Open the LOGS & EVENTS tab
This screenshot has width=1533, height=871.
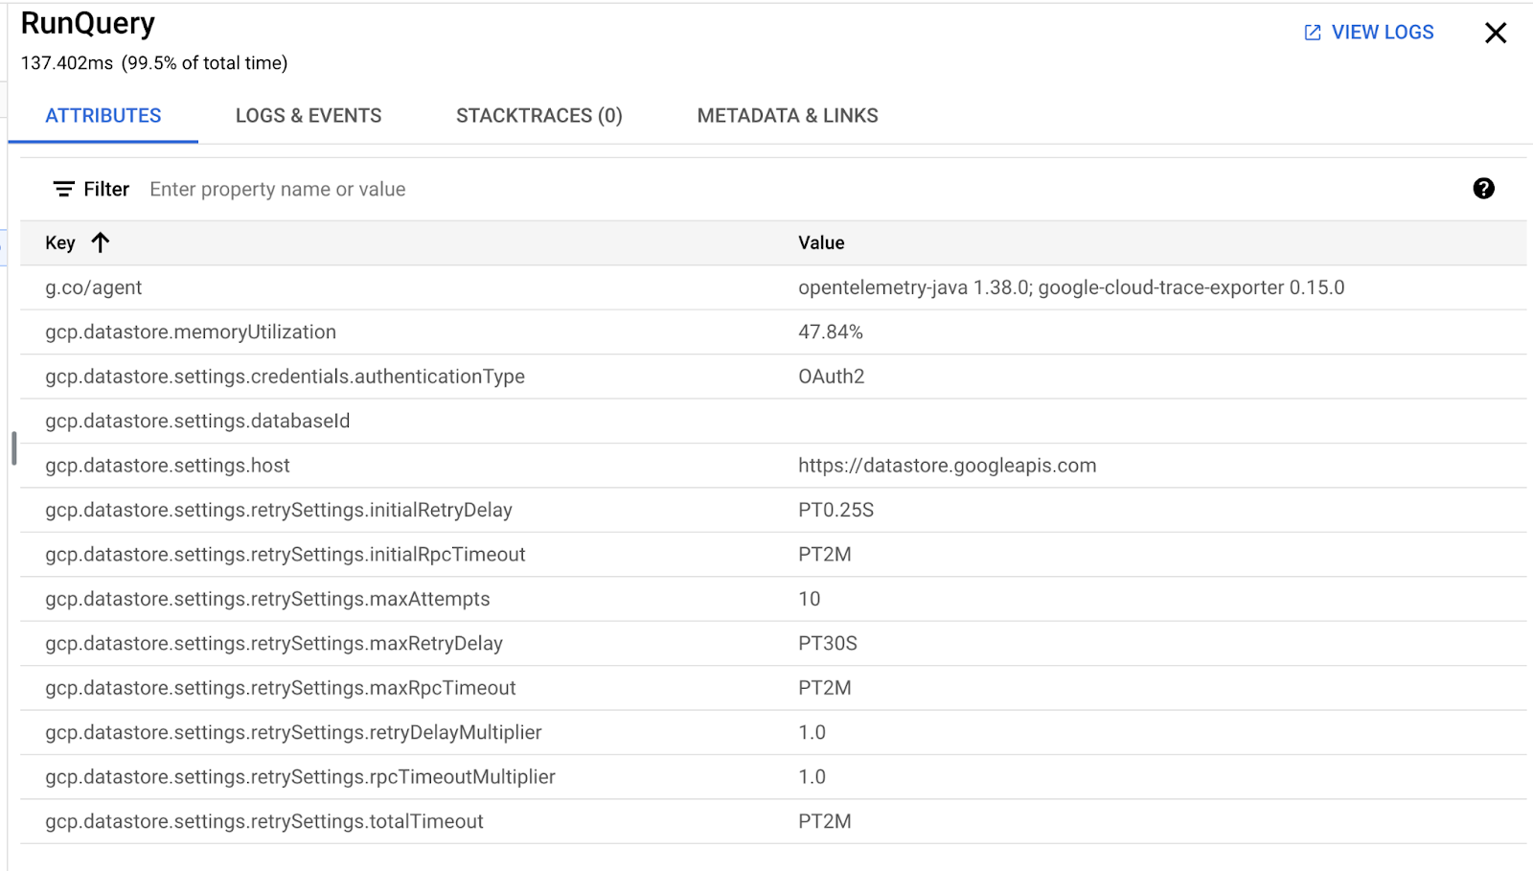point(308,115)
